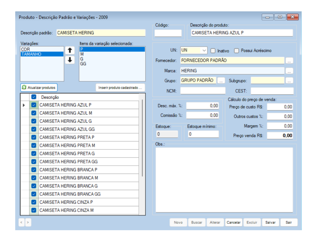This screenshot has width=315, height=242.
Task: Open Grupo lookup ellipsis button
Action: (221, 81)
